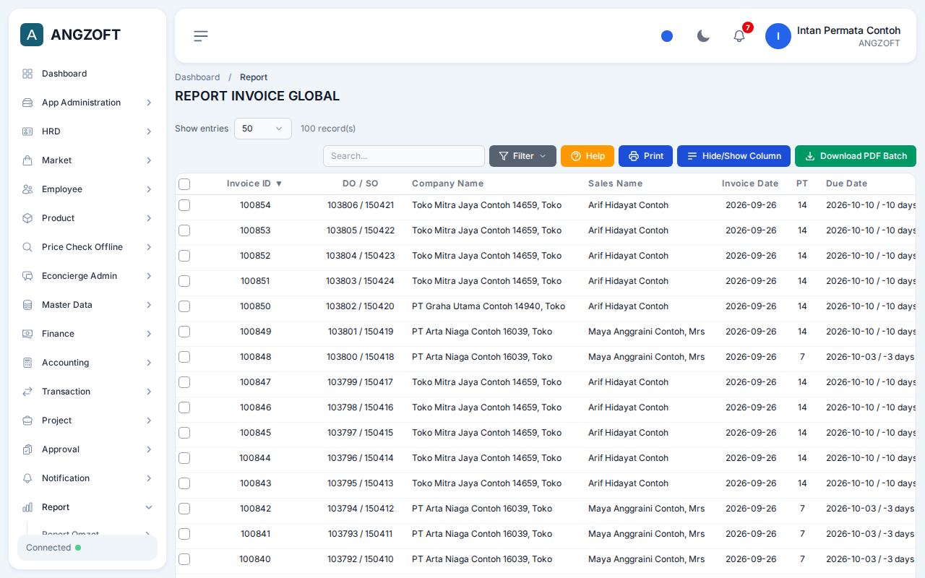Image resolution: width=925 pixels, height=578 pixels.
Task: Tick the select-all checkbox in table header
Action: (184, 184)
